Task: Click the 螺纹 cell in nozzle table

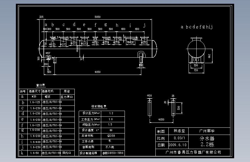Action: click(48, 97)
